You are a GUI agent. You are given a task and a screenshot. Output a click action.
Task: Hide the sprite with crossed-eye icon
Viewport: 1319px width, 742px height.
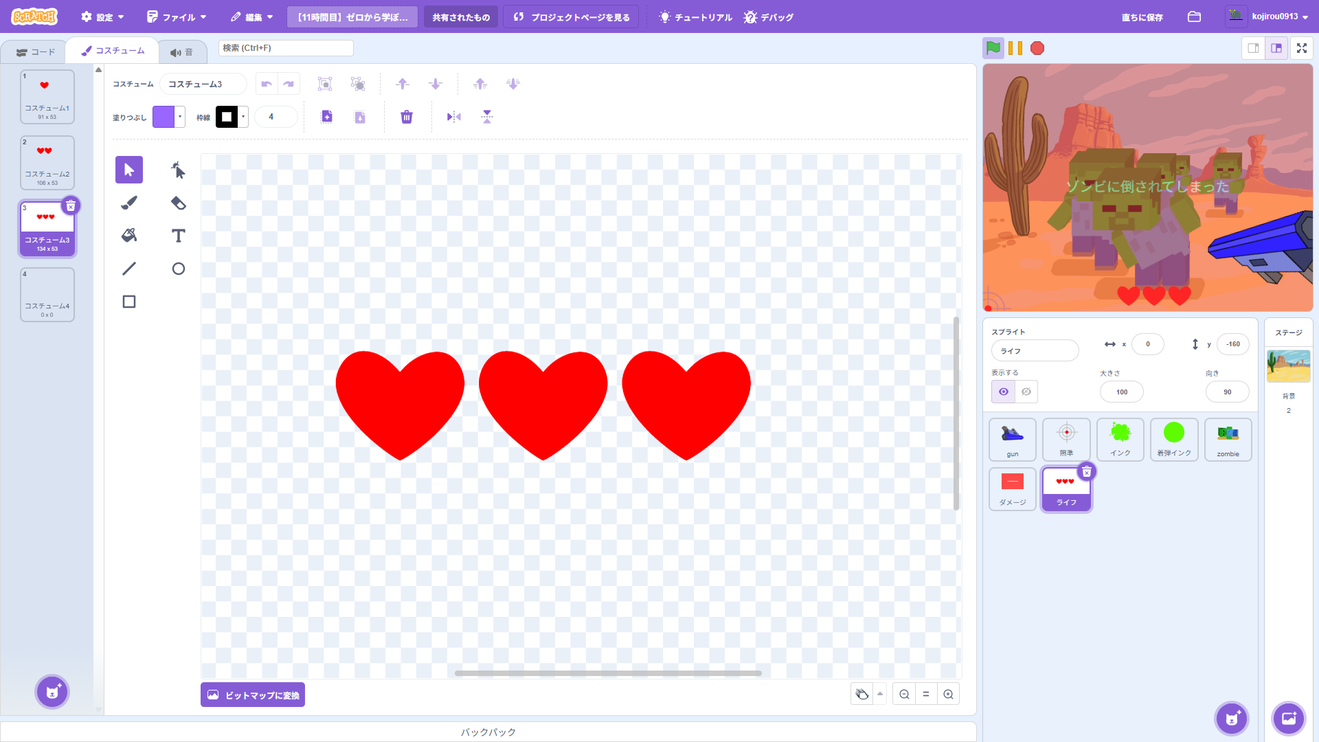click(x=1026, y=392)
